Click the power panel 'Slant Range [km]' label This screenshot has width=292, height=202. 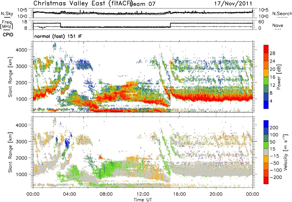(x=10, y=77)
